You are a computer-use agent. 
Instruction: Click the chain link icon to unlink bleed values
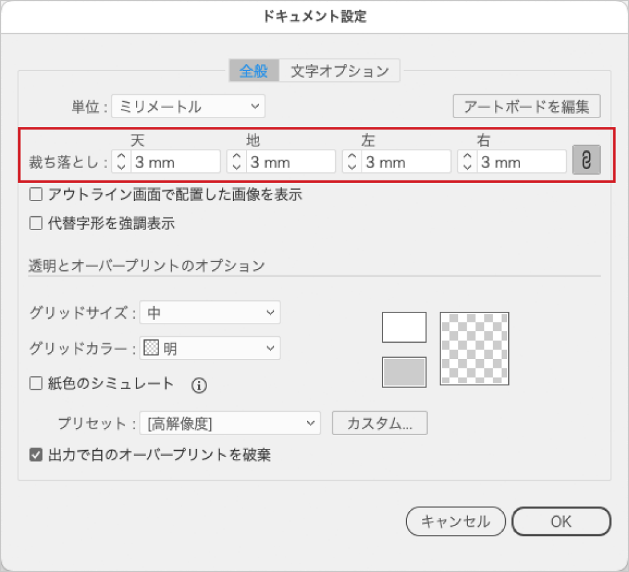[x=586, y=161]
